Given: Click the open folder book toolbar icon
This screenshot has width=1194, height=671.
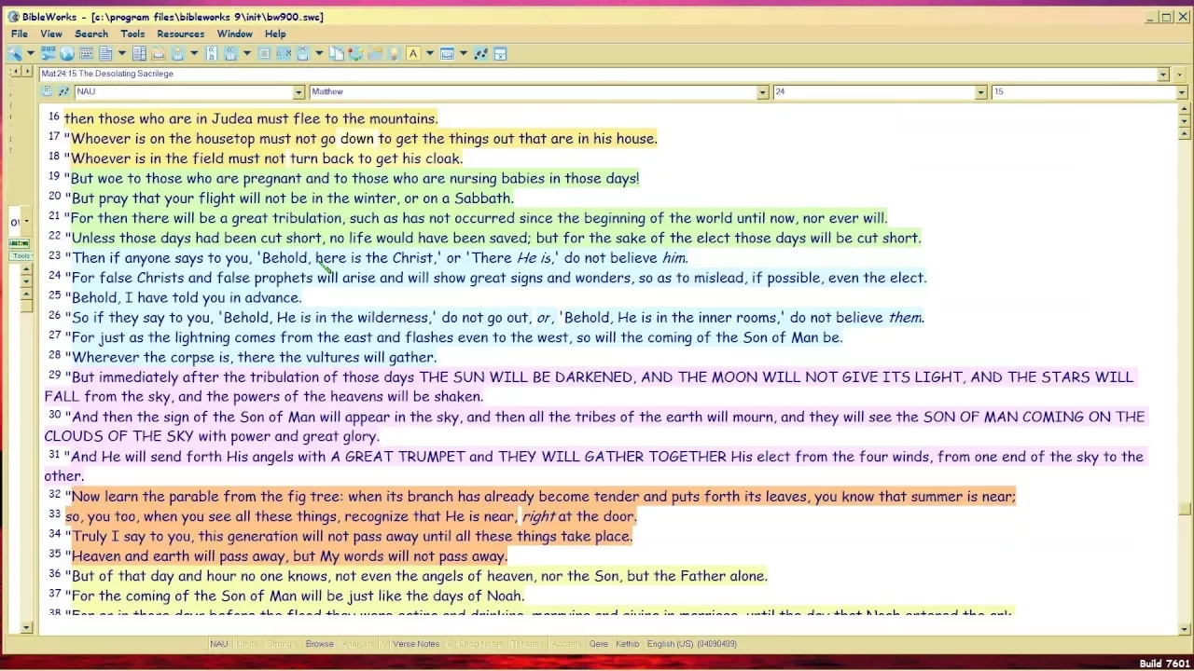Looking at the screenshot, I should click(159, 54).
